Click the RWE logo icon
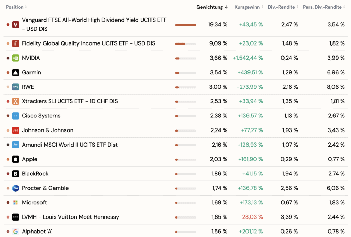The height and width of the screenshot is (237, 351). 15,87
